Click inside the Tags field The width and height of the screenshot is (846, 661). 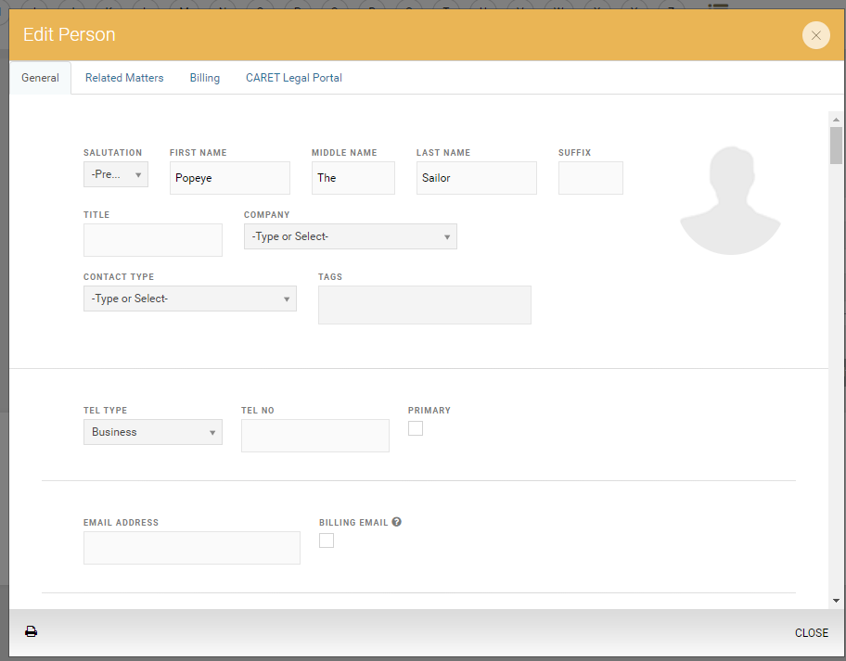425,305
